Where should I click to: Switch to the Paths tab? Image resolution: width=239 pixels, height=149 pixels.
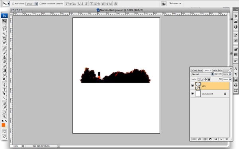click(220, 70)
